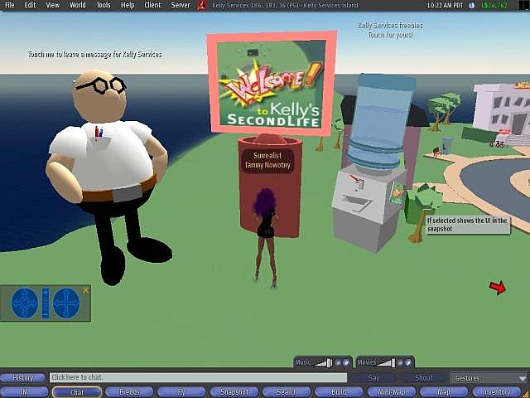Stop the Music stream
Screen dimensions: 530x398
click(x=339, y=363)
